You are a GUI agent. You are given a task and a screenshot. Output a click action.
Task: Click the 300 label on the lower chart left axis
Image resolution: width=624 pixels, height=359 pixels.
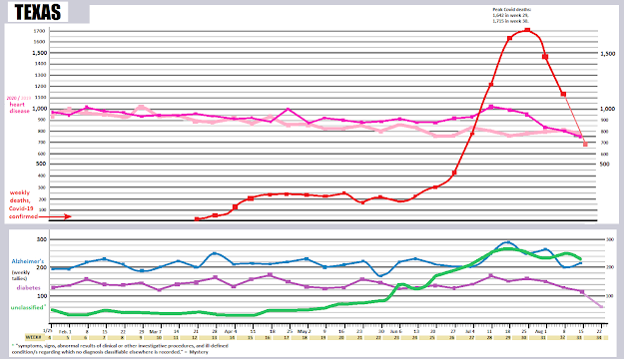point(42,239)
